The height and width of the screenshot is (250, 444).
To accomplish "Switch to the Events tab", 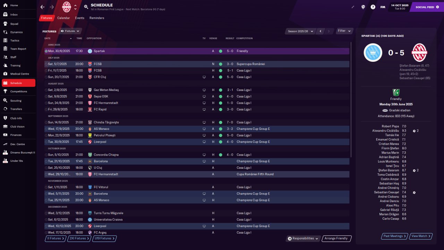I will tap(79, 18).
